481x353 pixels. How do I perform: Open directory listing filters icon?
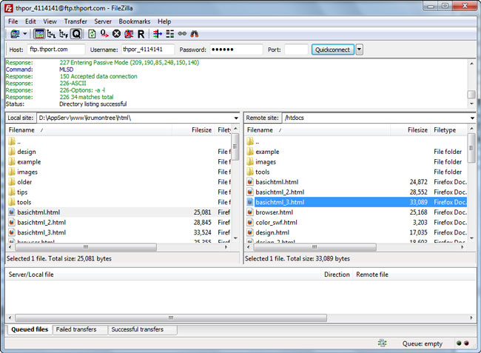[158, 34]
